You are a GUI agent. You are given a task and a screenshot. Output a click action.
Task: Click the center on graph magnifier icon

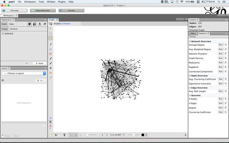click(x=50, y=119)
